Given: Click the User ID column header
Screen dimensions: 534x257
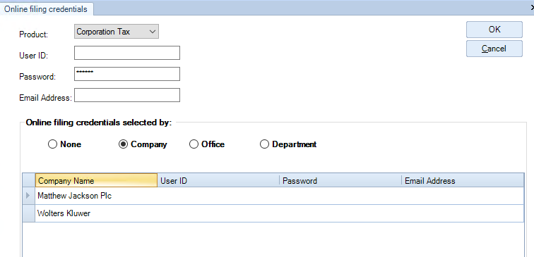Looking at the screenshot, I should coord(218,181).
